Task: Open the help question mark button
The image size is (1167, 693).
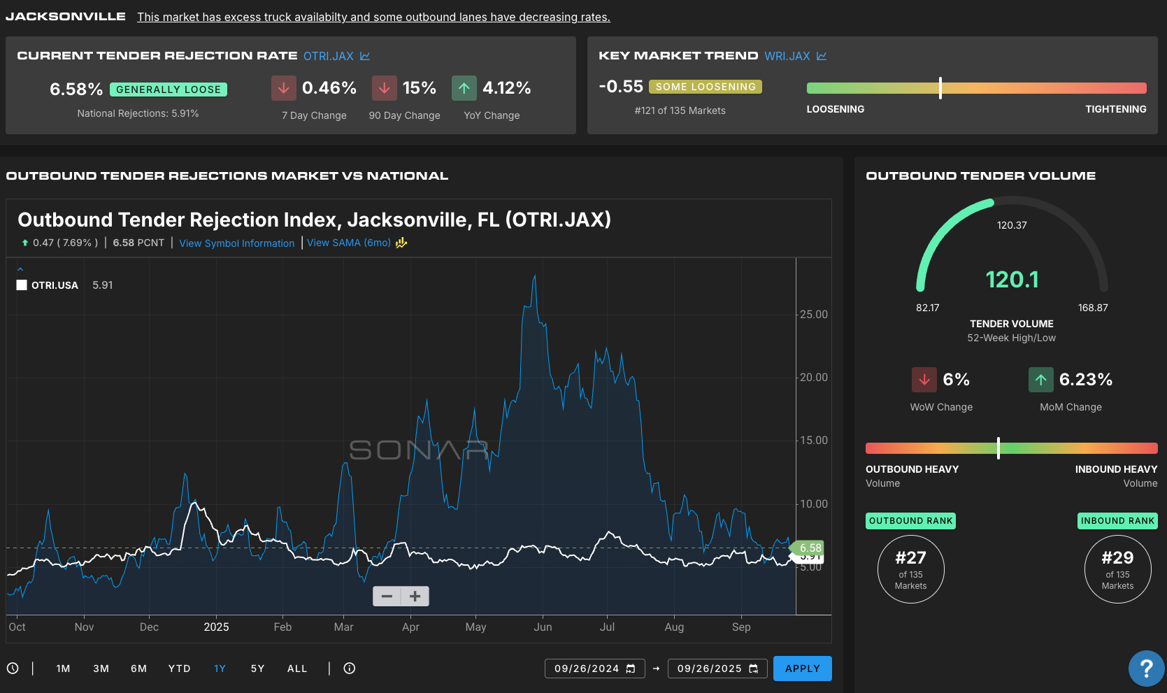Action: tap(1146, 669)
